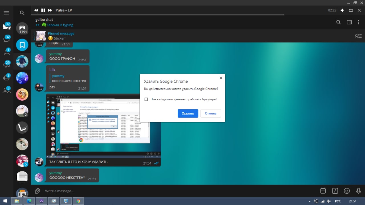Select two-person folder with badge 3
The width and height of the screenshot is (365, 205).
[x=7, y=90]
